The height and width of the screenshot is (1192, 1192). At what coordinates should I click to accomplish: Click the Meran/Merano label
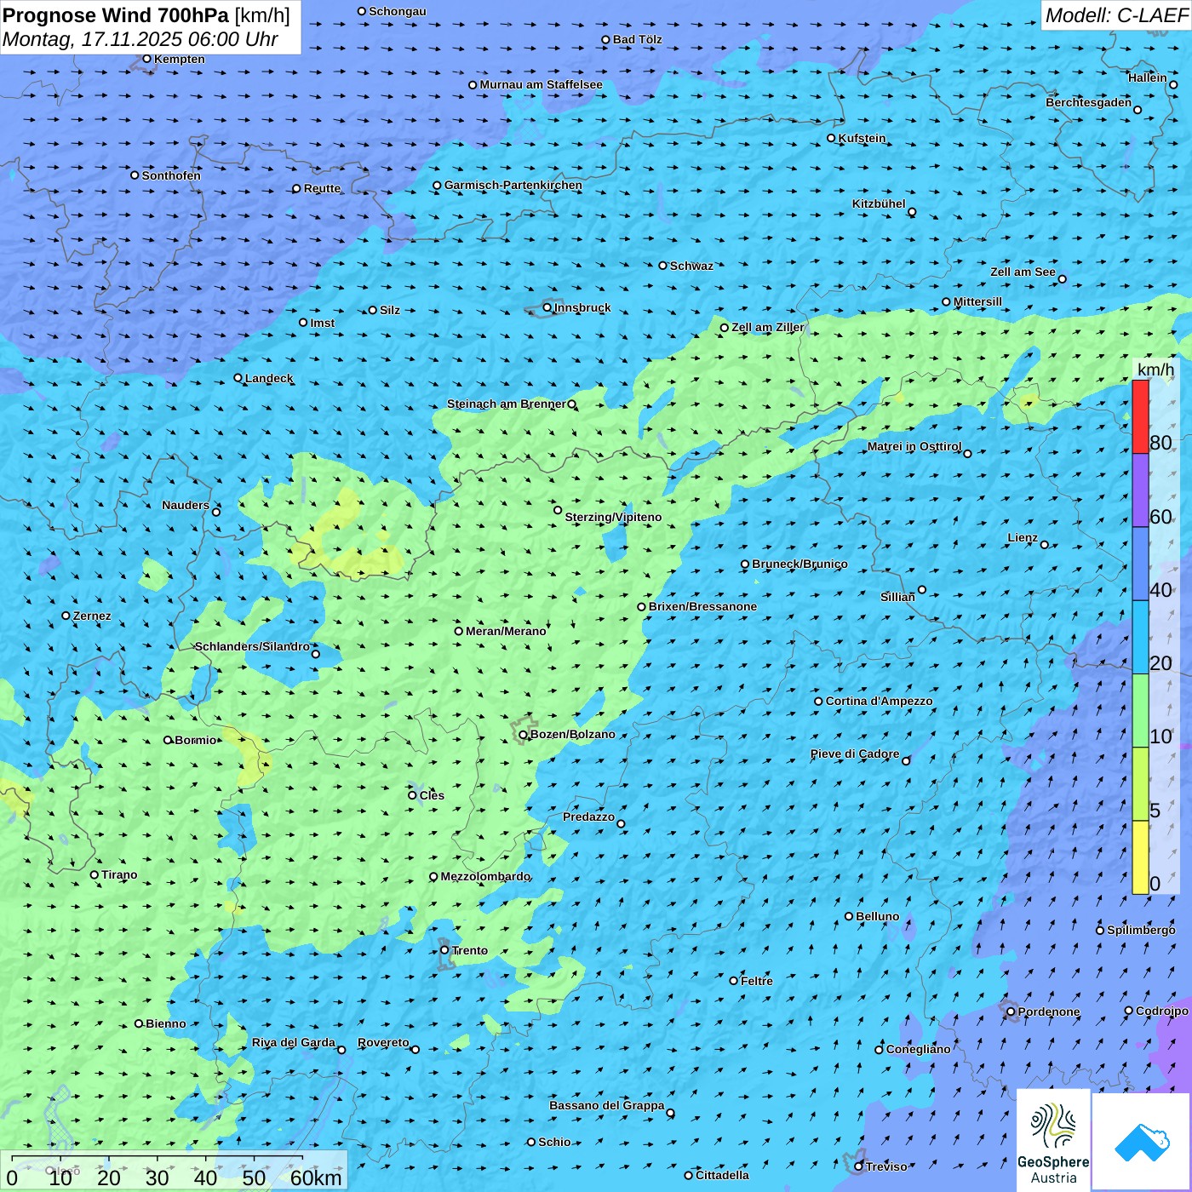(506, 631)
